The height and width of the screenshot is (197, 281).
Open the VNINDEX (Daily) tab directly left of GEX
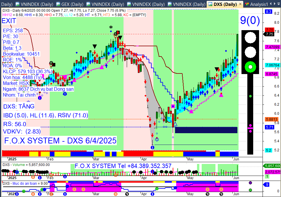pyautogui.click(x=34, y=4)
